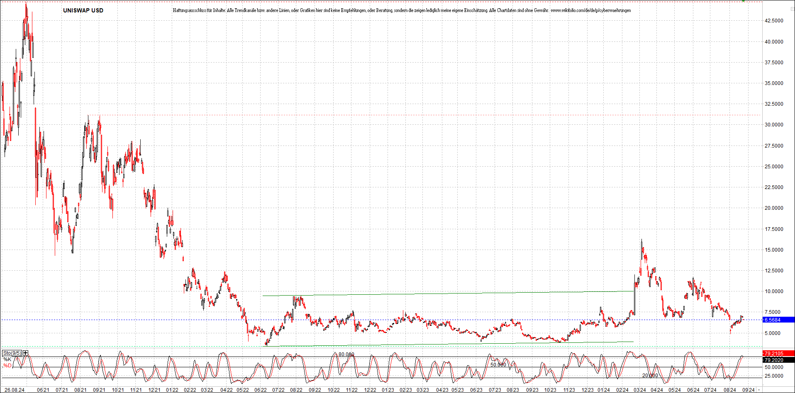Viewport: 795px width, 393px height.
Task: Click the 06'22 date axis label
Action: 261,390
